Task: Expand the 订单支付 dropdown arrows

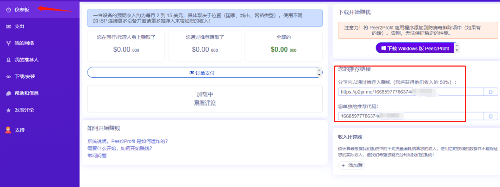Action: pyautogui.click(x=319, y=73)
